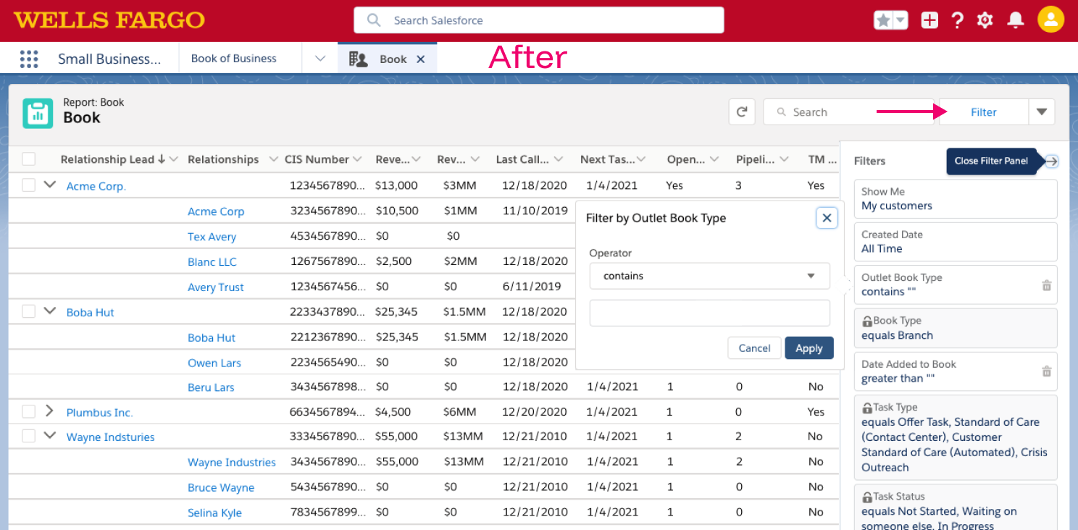This screenshot has height=530, width=1078.
Task: Open favorites list dropdown arrow
Action: click(901, 20)
